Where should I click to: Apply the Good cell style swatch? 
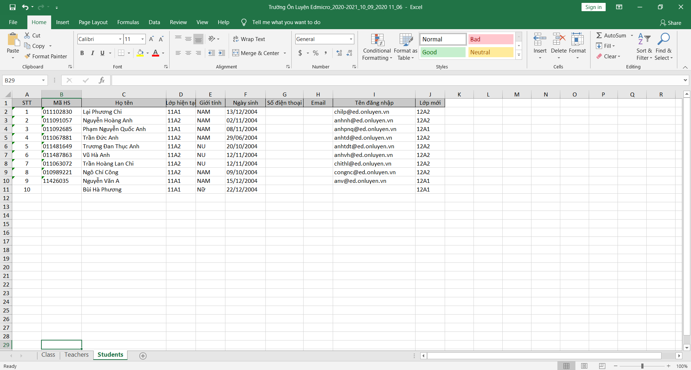443,52
